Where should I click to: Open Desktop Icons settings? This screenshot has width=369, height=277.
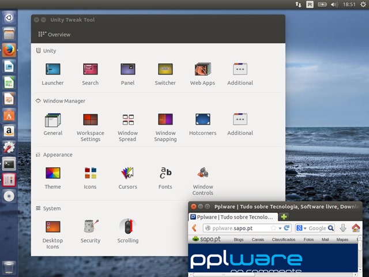tap(52, 235)
